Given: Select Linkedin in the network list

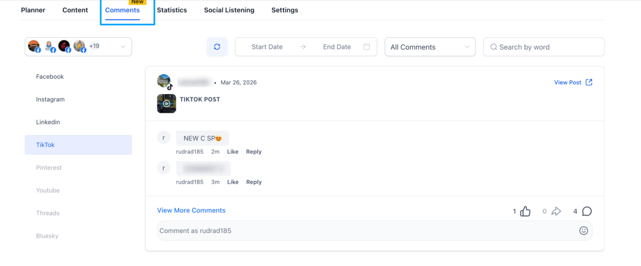Looking at the screenshot, I should [x=78, y=122].
